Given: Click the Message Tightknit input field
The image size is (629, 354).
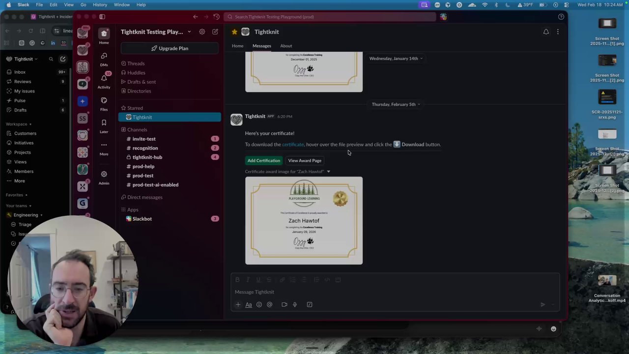Looking at the screenshot, I should tap(395, 292).
